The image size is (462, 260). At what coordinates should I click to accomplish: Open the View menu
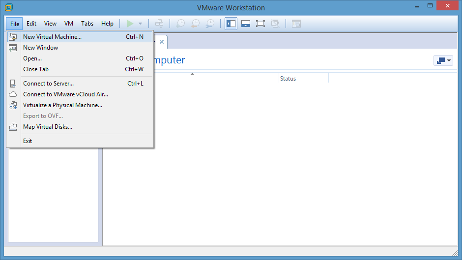pos(50,24)
